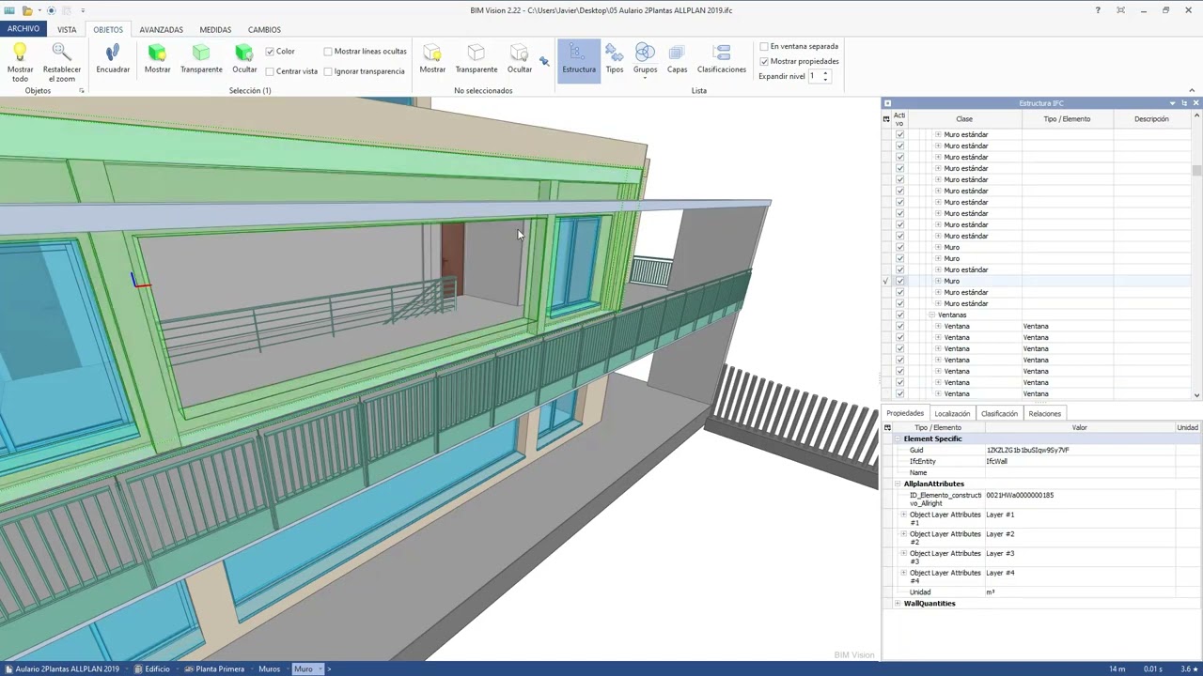Click the BIM Vision app icon in title bar
Image resolution: width=1203 pixels, height=676 pixels.
click(x=9, y=10)
